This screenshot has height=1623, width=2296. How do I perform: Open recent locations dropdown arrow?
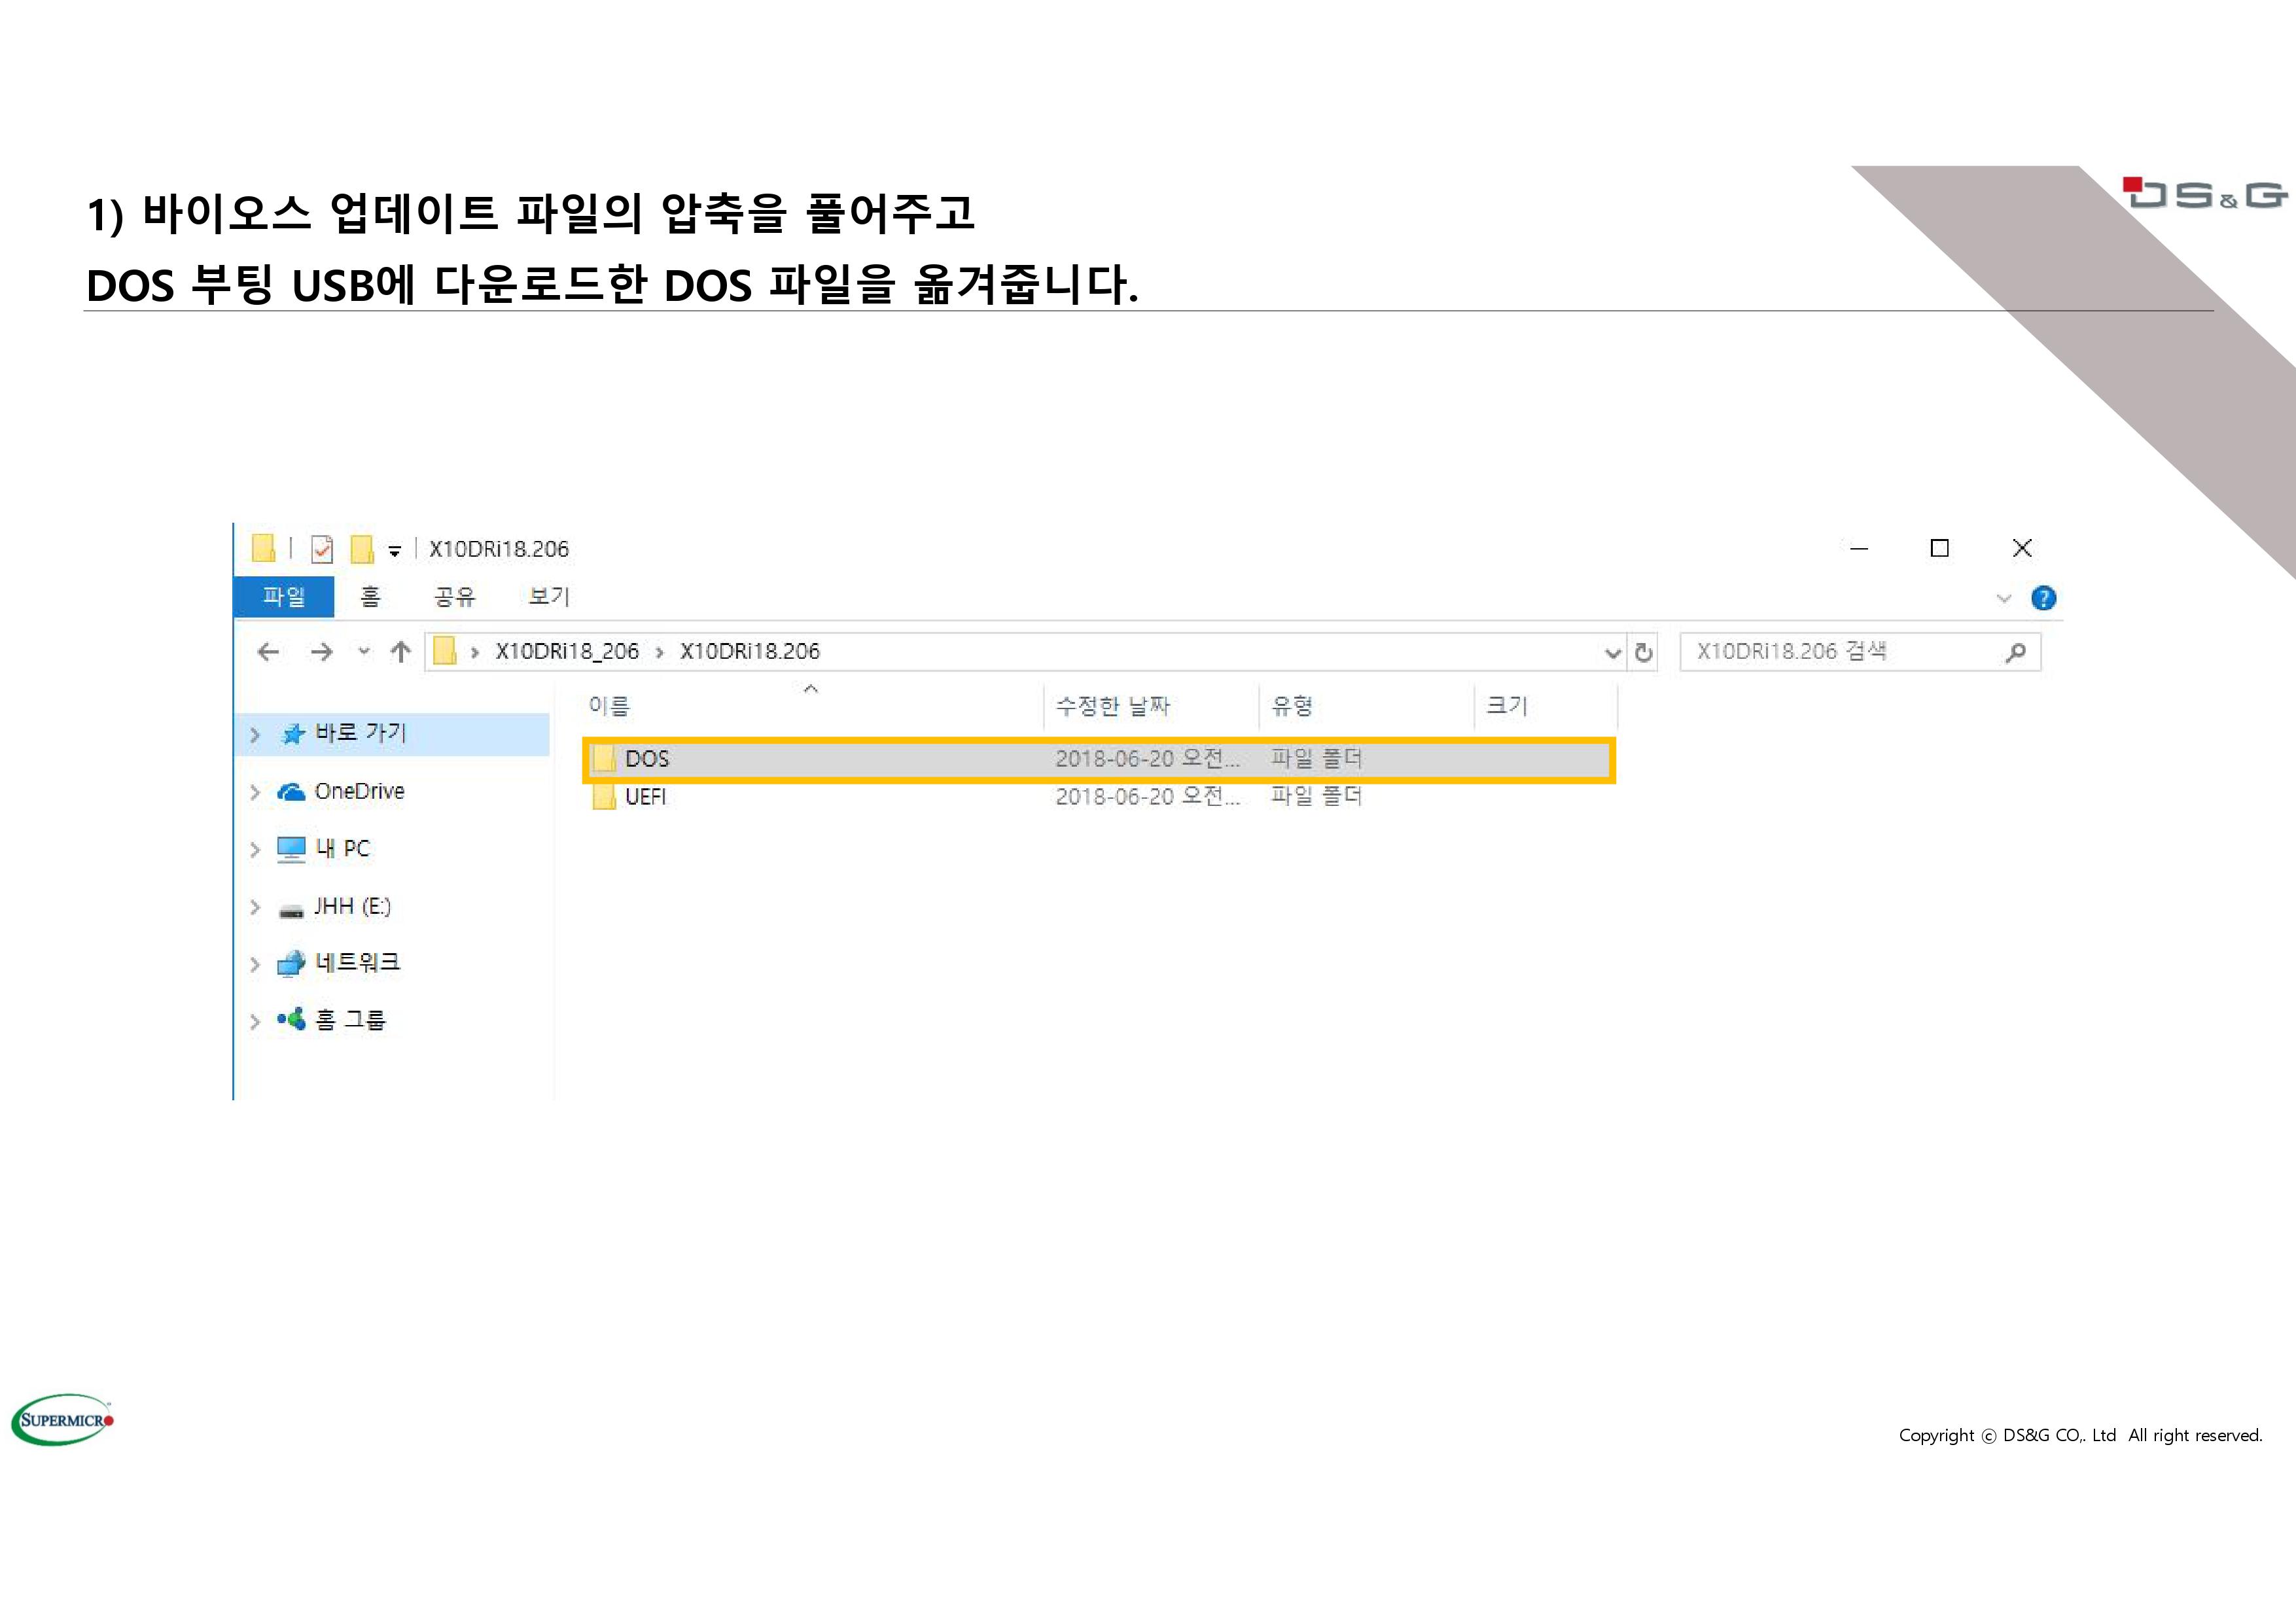(x=364, y=652)
